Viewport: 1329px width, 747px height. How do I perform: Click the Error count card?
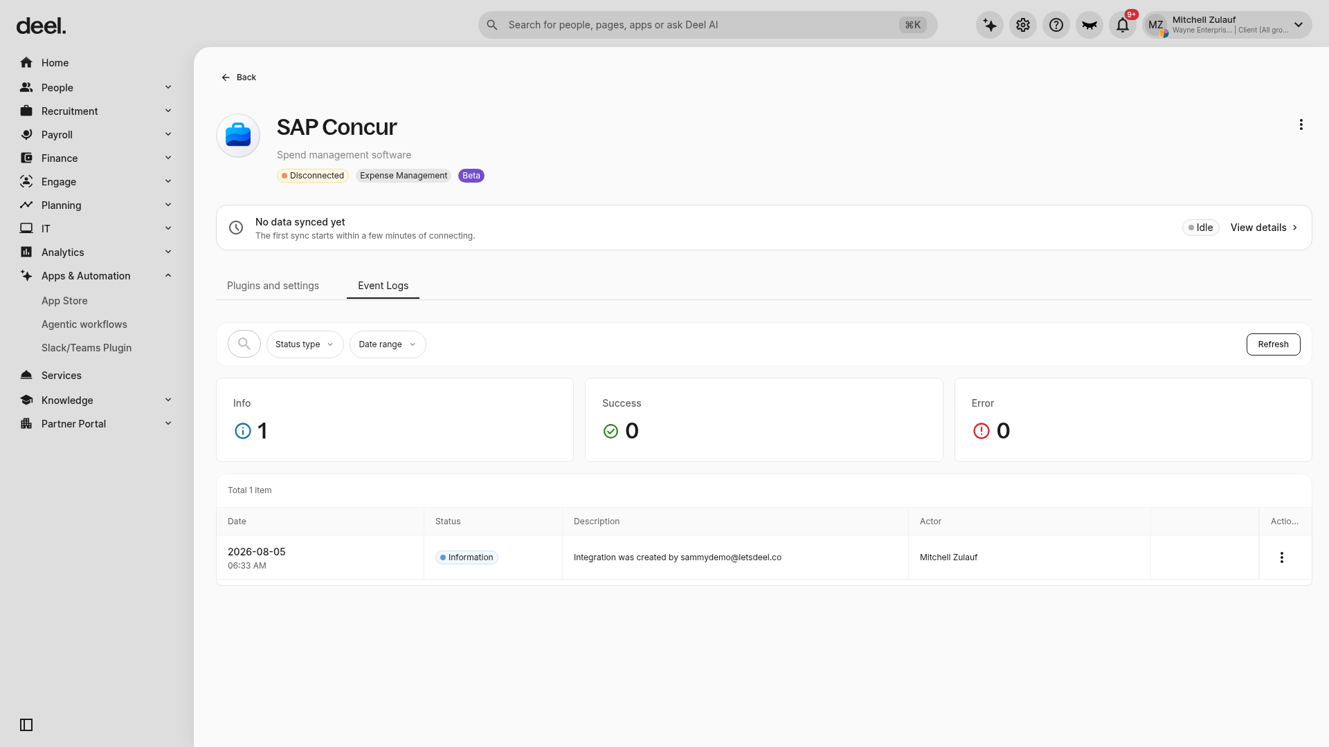pos(1133,420)
